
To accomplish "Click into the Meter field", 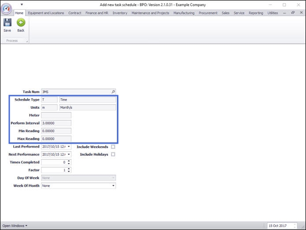I will [x=56, y=115].
